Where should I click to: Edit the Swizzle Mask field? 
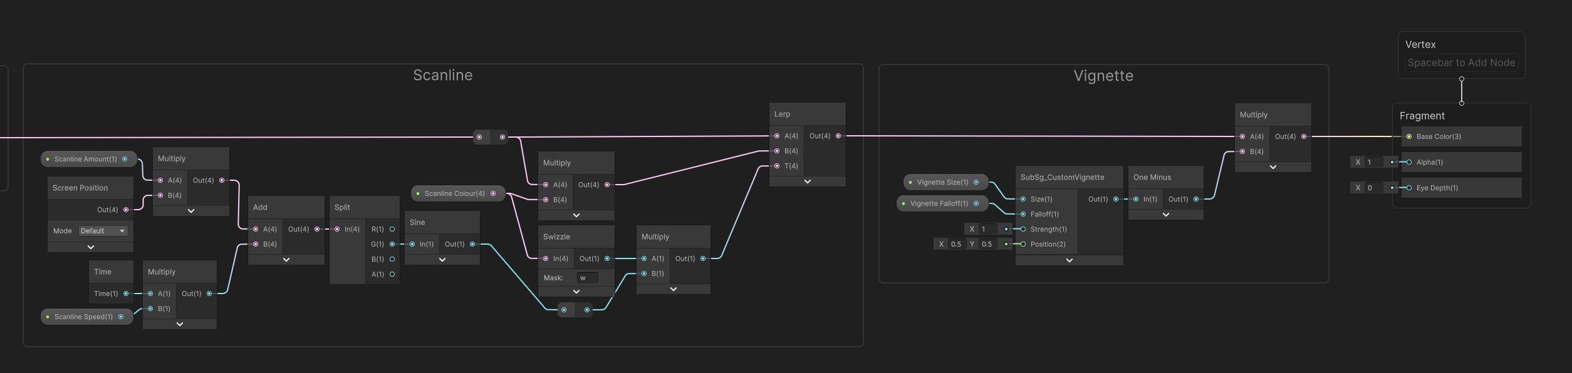click(x=587, y=278)
